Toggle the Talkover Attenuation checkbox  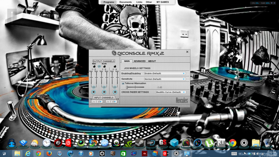coord(123,83)
